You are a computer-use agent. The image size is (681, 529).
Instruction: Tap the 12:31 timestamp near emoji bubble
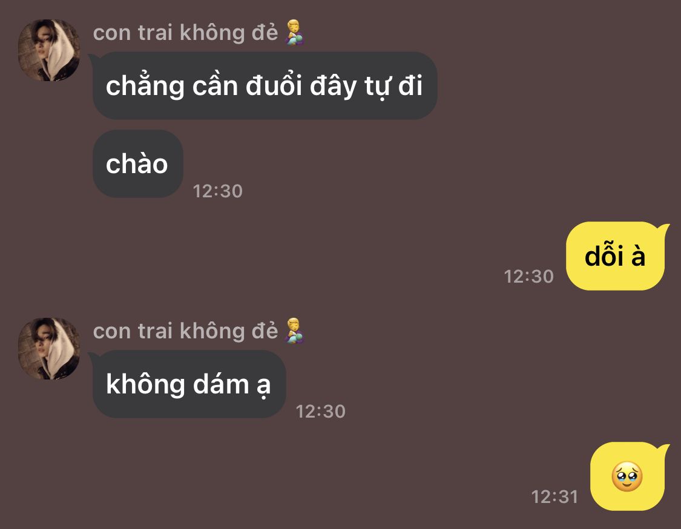point(554,497)
